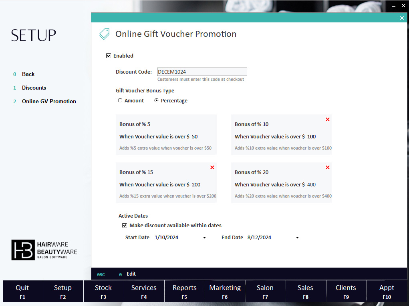The height and width of the screenshot is (306, 409).
Task: Remove the Bonus of % 15 tier
Action: [x=212, y=167]
